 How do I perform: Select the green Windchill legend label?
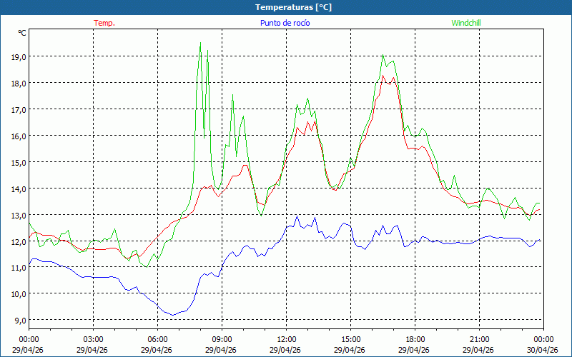click(x=466, y=23)
